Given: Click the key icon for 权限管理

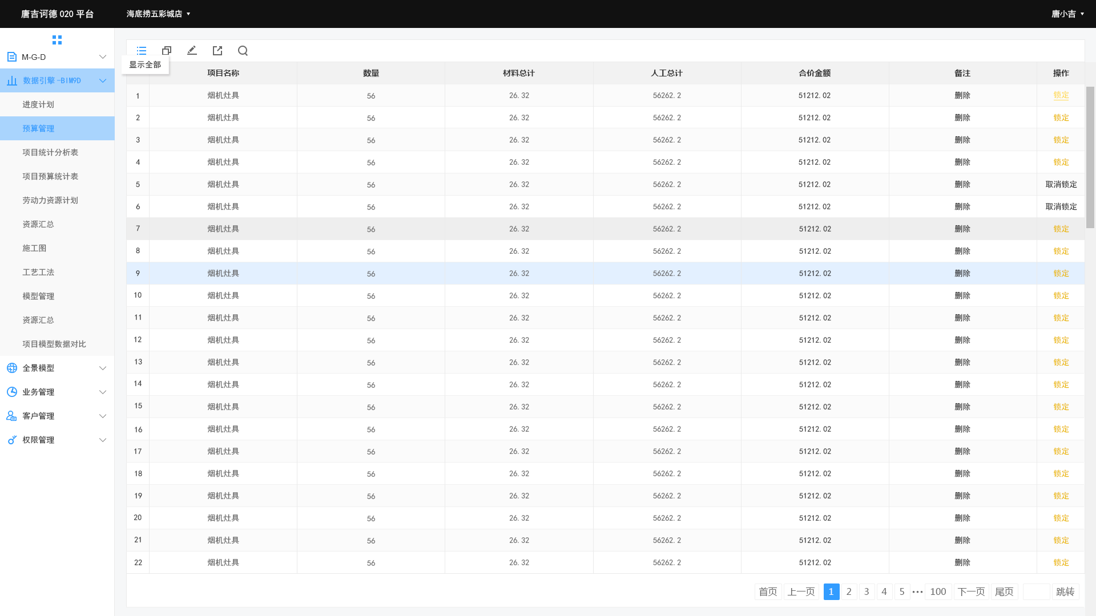Looking at the screenshot, I should coord(12,440).
